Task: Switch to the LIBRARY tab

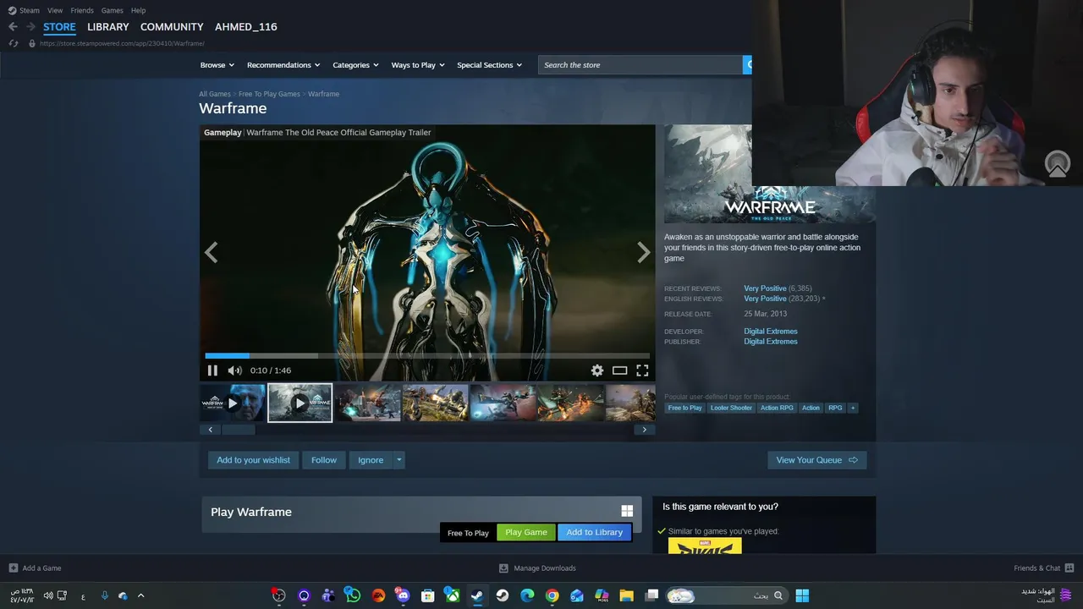Action: [x=108, y=27]
